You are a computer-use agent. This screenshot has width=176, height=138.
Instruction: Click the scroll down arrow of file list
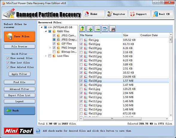coord(171,115)
